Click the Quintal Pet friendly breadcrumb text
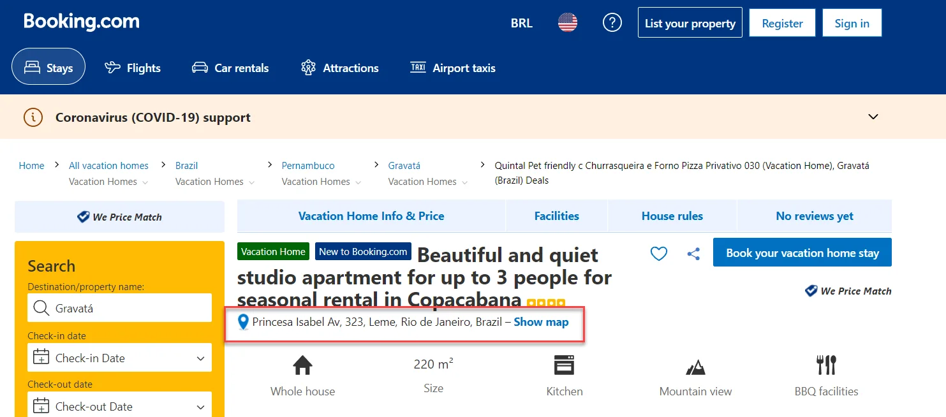 click(x=682, y=173)
